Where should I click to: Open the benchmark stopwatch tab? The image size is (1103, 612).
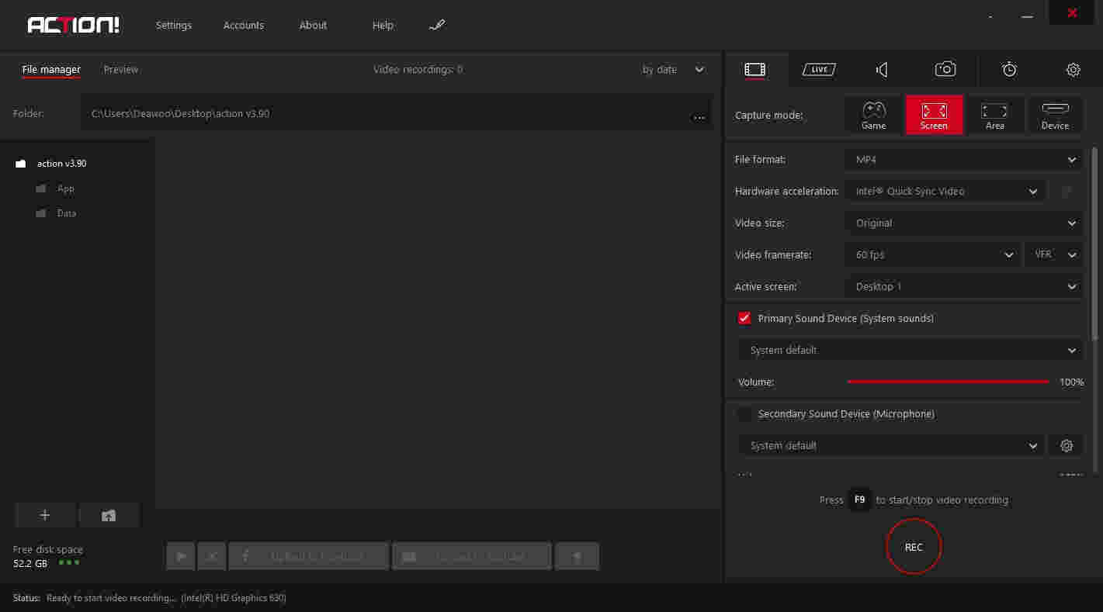coord(1009,70)
